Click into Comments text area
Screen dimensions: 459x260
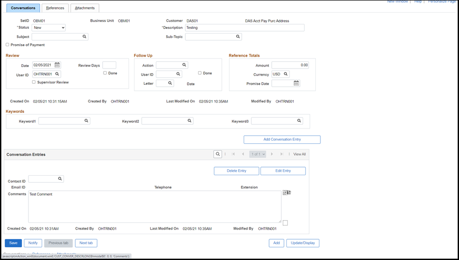click(155, 207)
